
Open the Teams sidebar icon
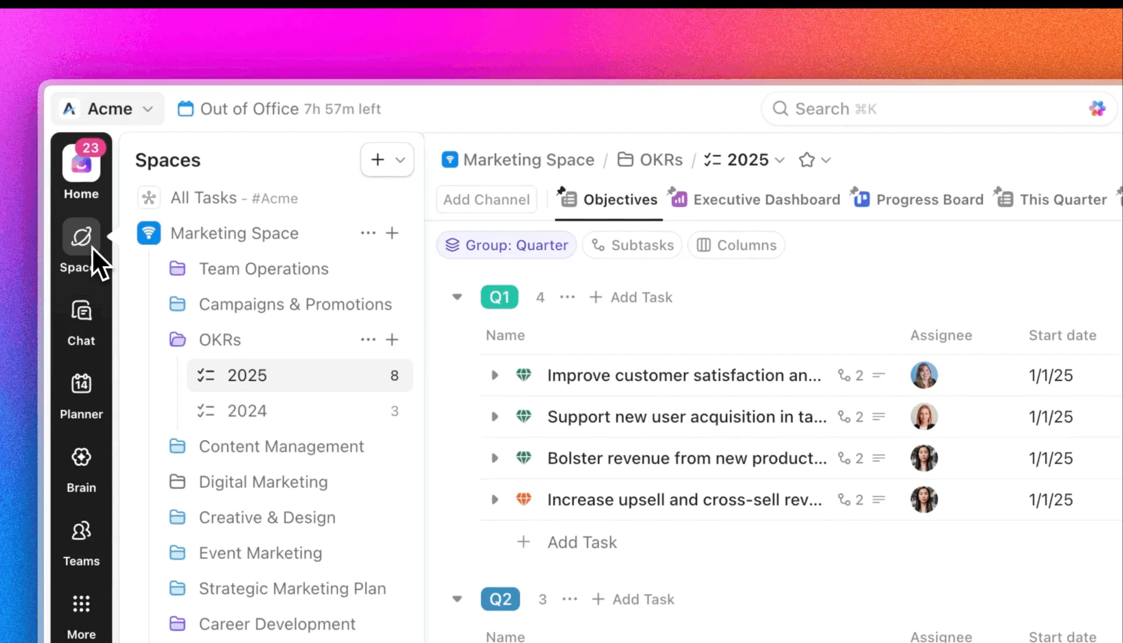[x=81, y=531]
